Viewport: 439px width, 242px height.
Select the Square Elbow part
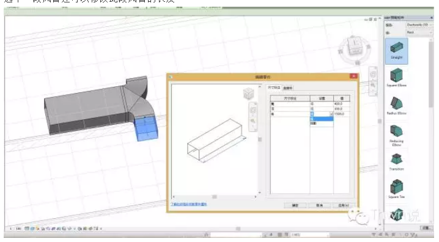(x=396, y=78)
